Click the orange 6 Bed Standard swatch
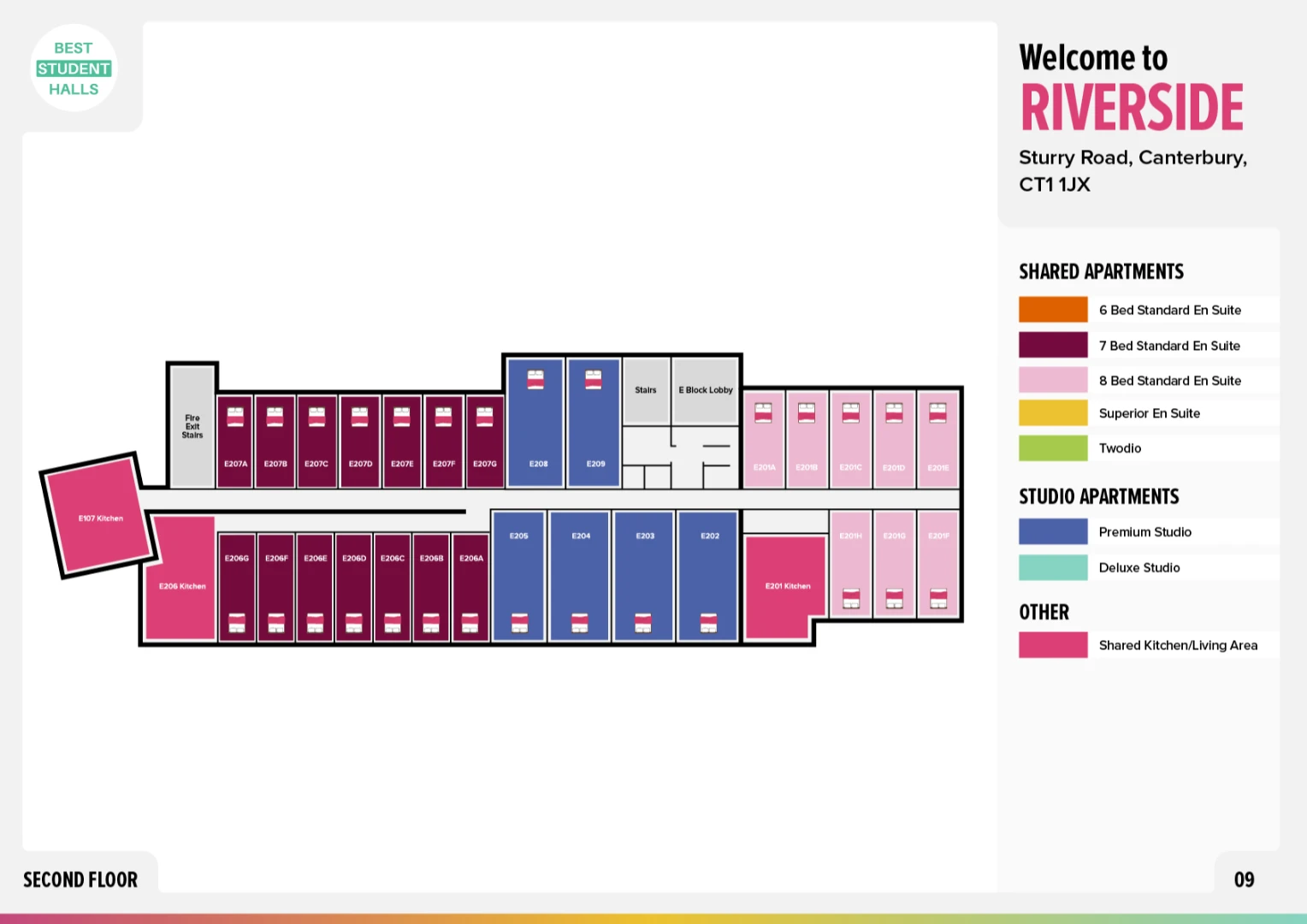This screenshot has height=924, width=1307. pos(1053,310)
